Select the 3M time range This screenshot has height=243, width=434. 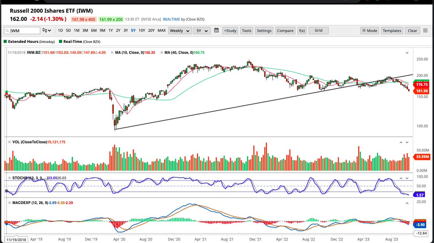click(x=85, y=31)
